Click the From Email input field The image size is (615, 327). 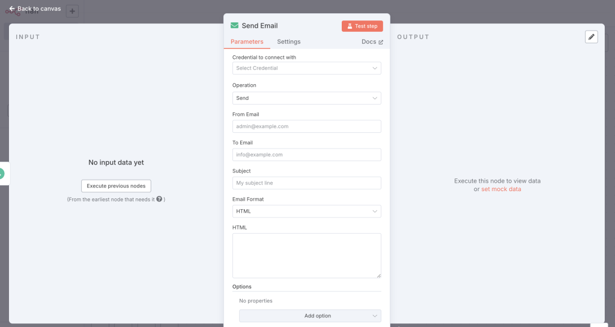tap(306, 127)
